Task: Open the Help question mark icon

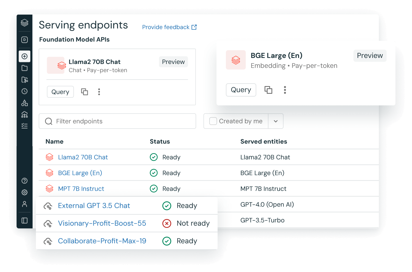Action: [25, 181]
